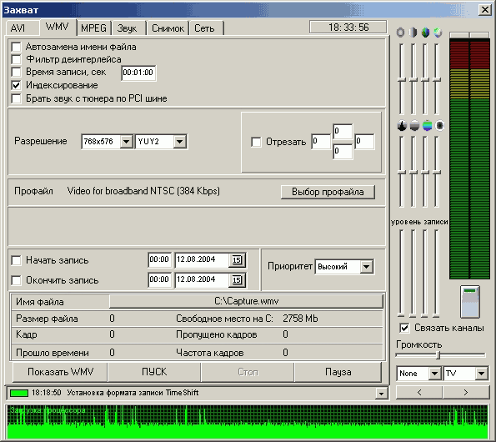The height and width of the screenshot is (442, 496).
Task: Enable Автозамена имени файла checkbox
Action: pyautogui.click(x=16, y=47)
